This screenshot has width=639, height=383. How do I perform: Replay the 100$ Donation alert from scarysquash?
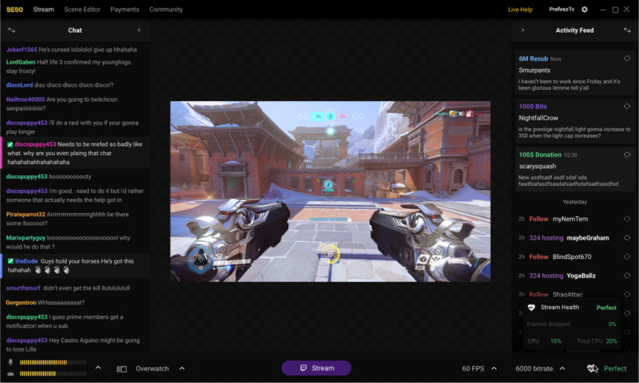tap(627, 155)
